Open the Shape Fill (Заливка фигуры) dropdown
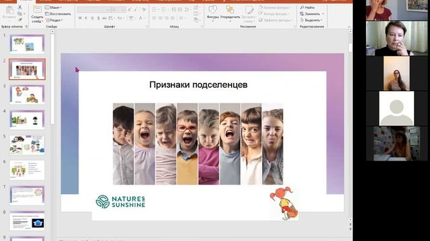 click(275, 7)
